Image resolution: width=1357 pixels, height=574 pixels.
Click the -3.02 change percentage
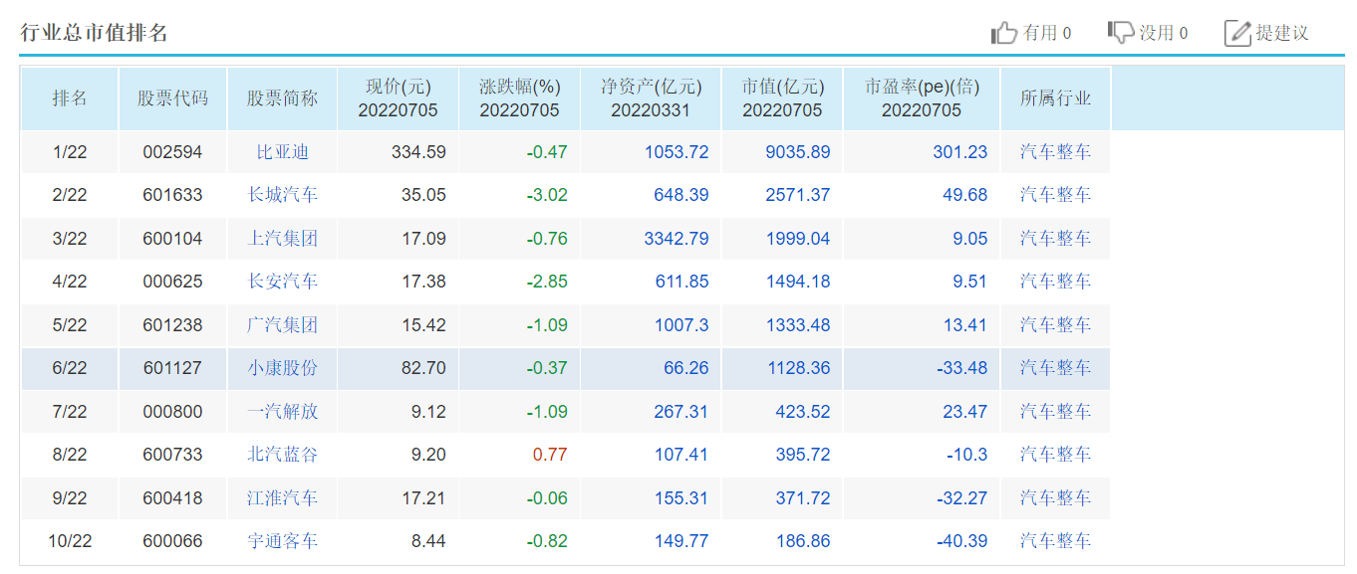(547, 195)
